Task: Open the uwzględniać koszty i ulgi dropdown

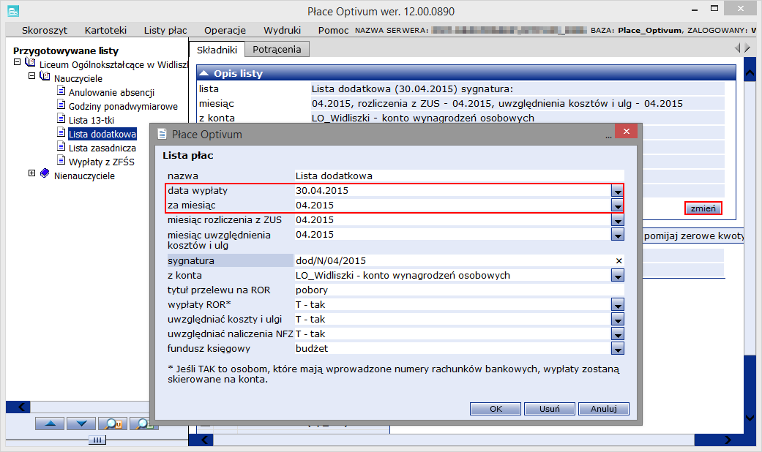Action: pyautogui.click(x=617, y=320)
